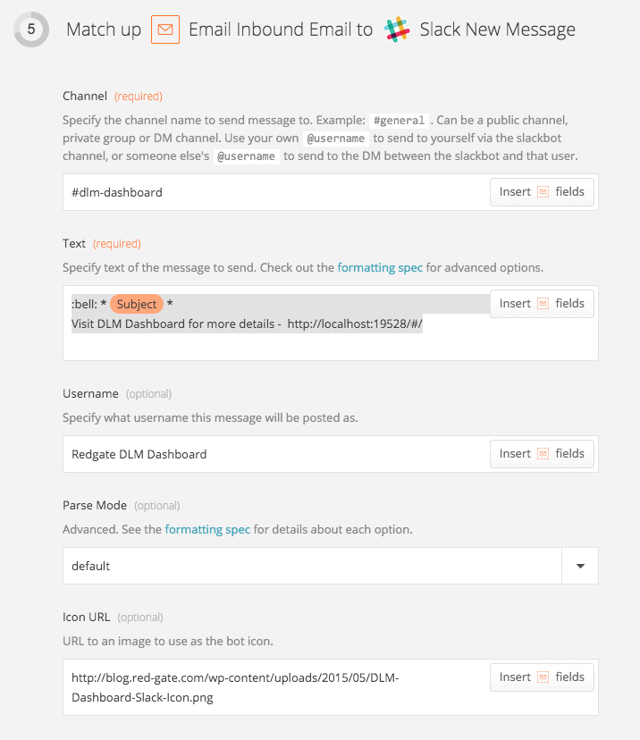640x740 pixels.
Task: Click the Slack app icon in the header
Action: pos(398,29)
